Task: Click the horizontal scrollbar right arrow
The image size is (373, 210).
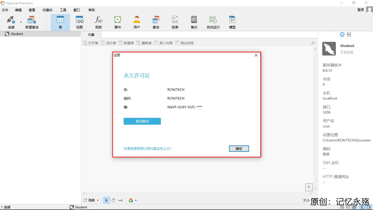Action: point(311,194)
